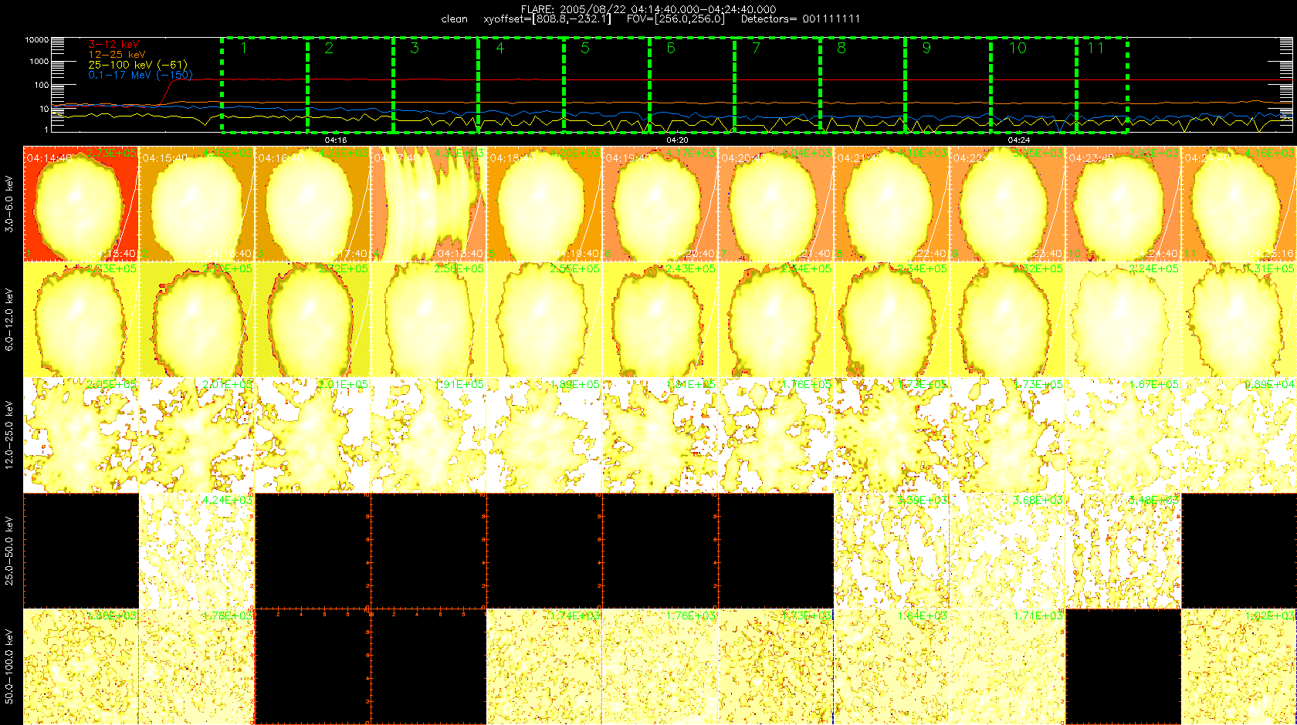Click the 12.0-25.0 keV row label
The width and height of the screenshot is (1297, 725).
9,435
